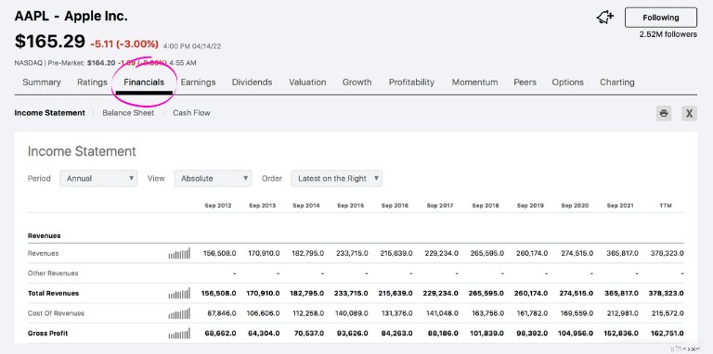
Task: Click the AAPL - Apple Inc. title
Action: click(71, 17)
